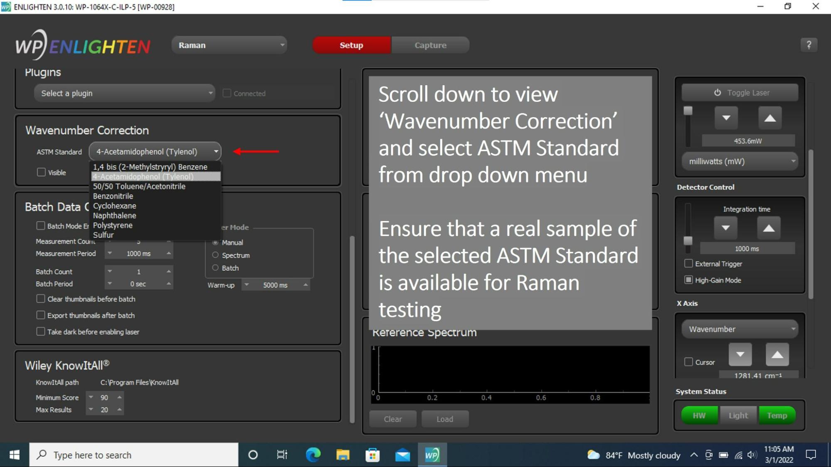
Task: Open Microsoft Edge from the taskbar
Action: (313, 455)
